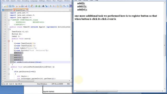This screenshot has height=94, width=167.
Task: Click the b1.addActionListener(this) code line
Action: 28,62
